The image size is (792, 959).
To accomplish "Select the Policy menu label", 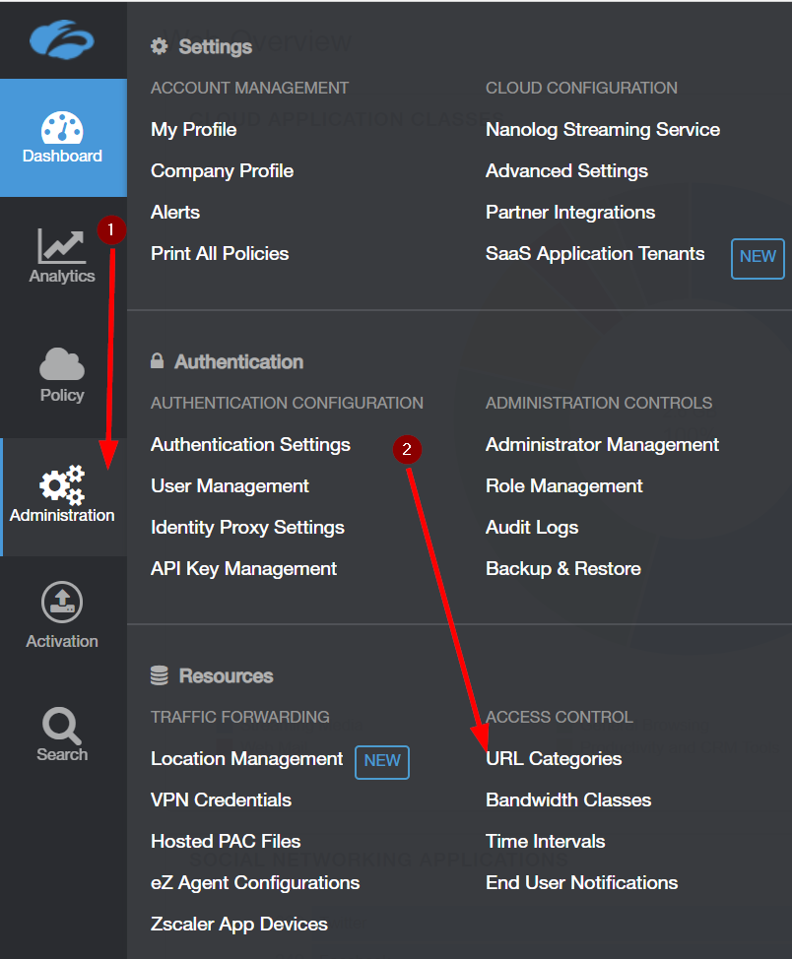I will pyautogui.click(x=62, y=395).
